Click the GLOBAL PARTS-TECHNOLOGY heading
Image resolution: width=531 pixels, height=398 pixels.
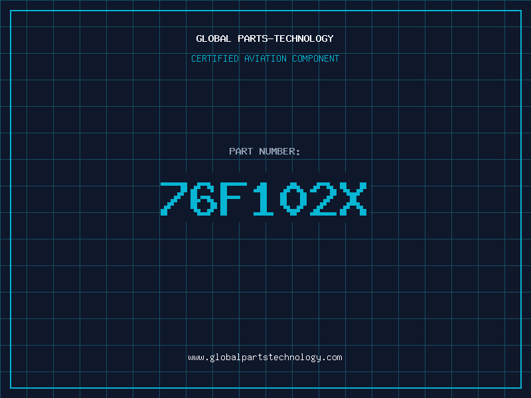[265, 38]
